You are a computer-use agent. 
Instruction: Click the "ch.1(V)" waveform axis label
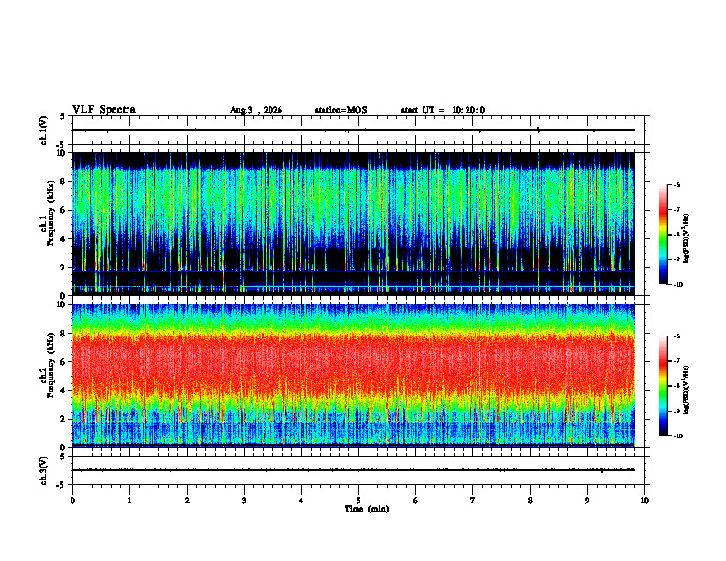(44, 130)
